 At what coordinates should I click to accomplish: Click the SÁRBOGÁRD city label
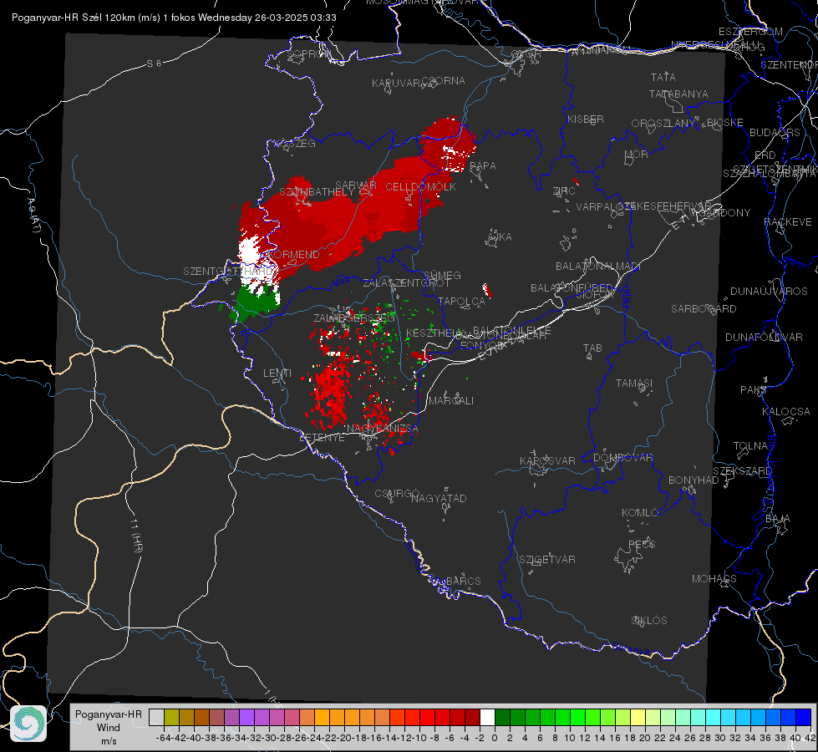point(704,309)
